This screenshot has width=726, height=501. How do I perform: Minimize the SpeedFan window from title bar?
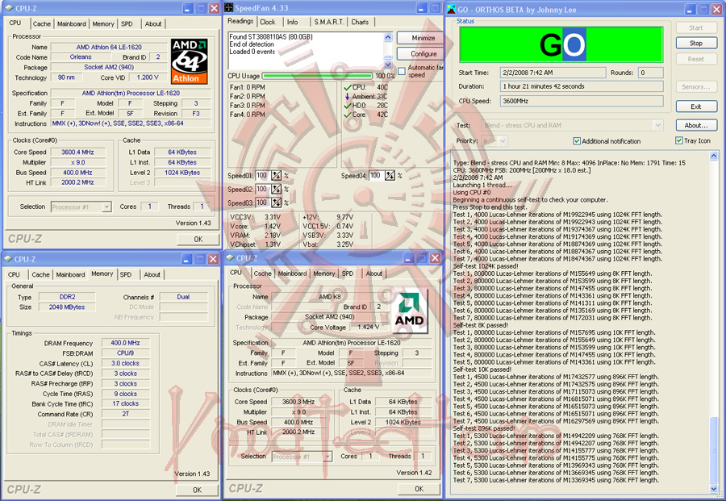coord(421,8)
